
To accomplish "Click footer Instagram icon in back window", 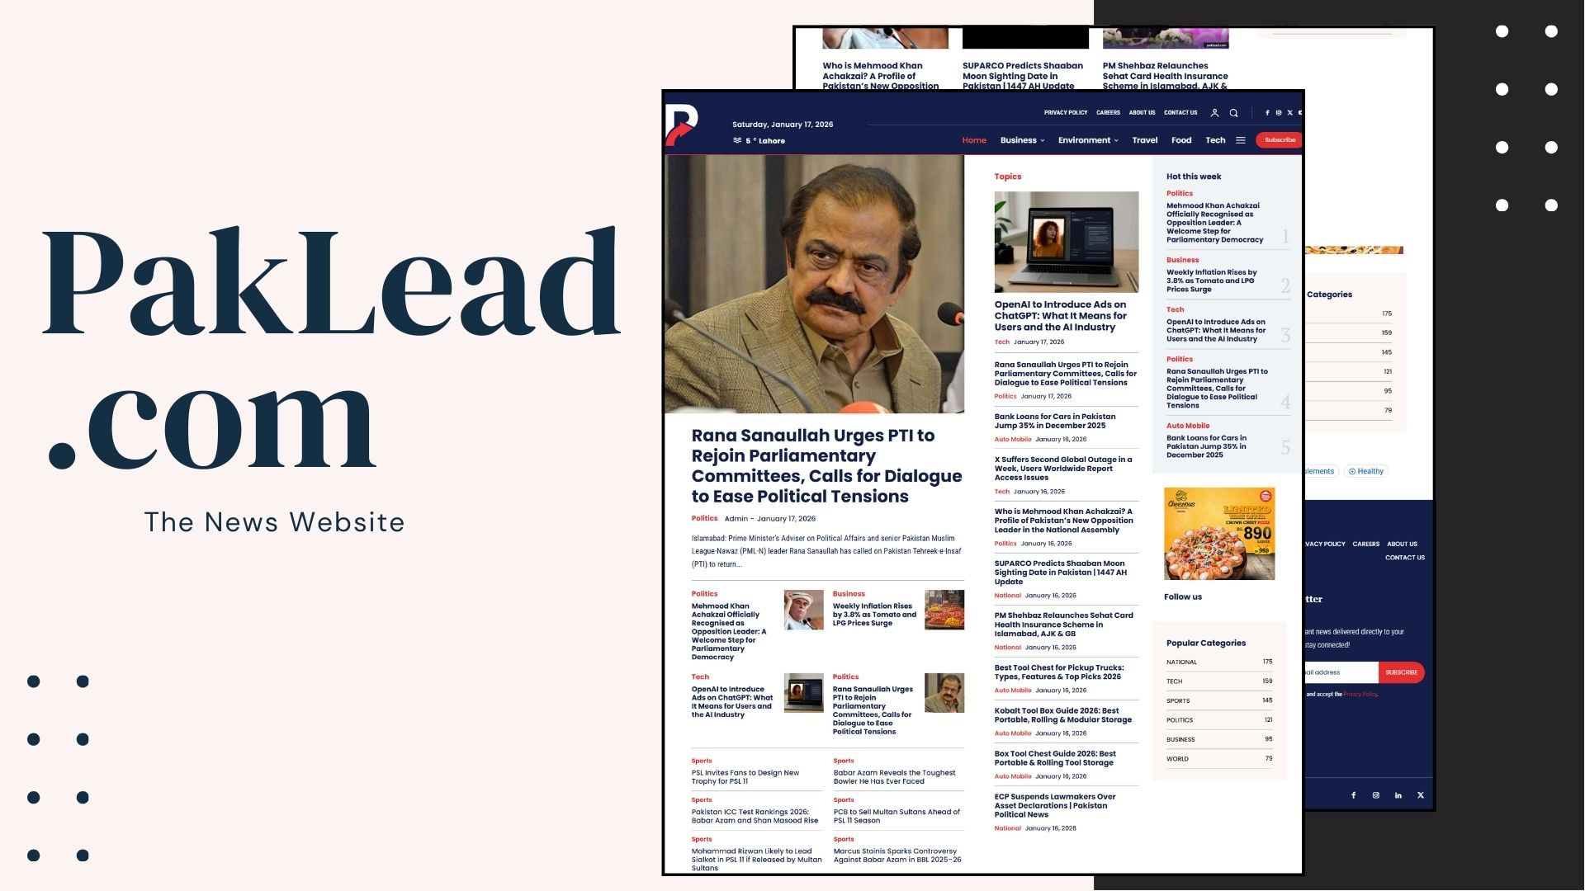I will pos(1375,795).
